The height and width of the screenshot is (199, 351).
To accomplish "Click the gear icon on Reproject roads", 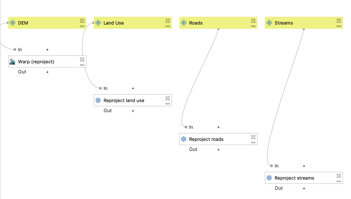I will click(184, 139).
